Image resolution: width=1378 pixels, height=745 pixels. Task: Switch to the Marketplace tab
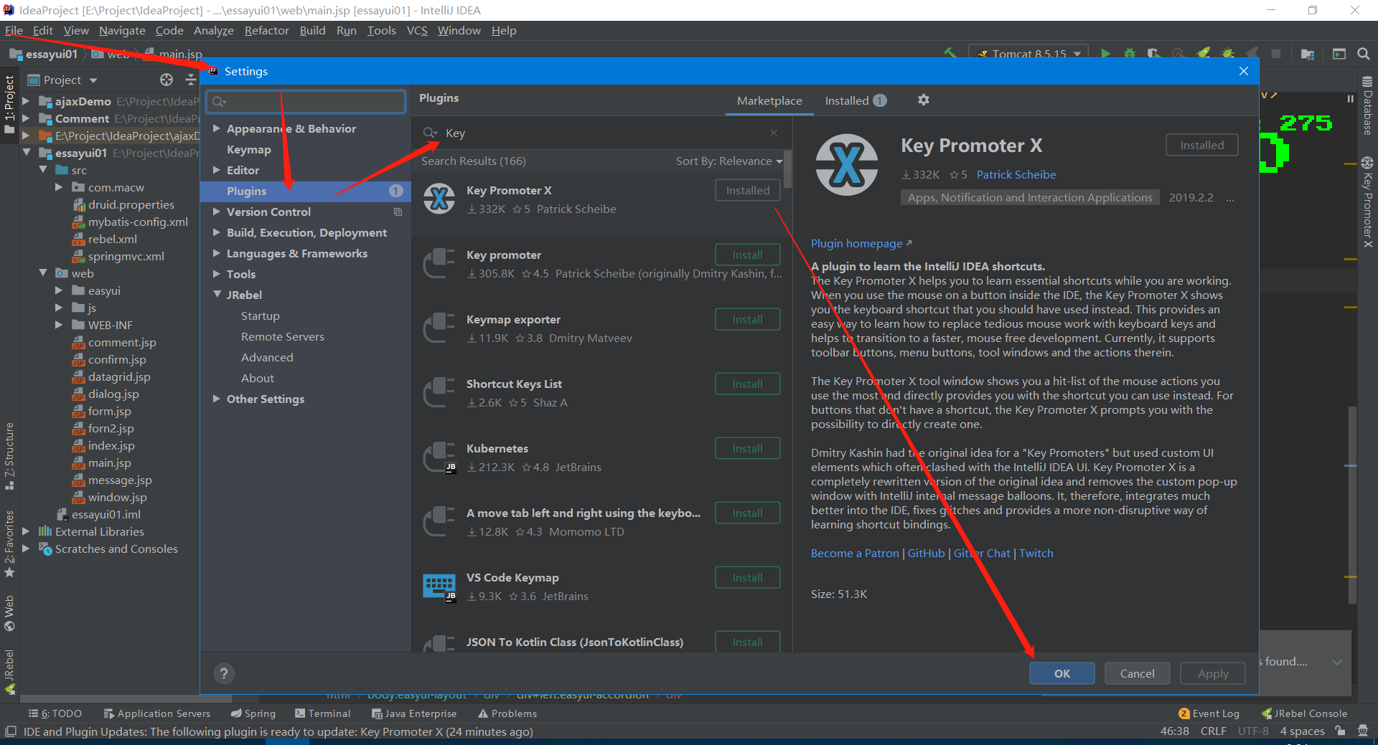coord(769,100)
